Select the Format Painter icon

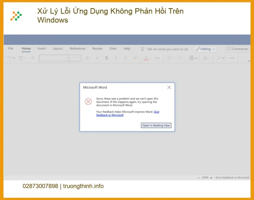(32, 58)
